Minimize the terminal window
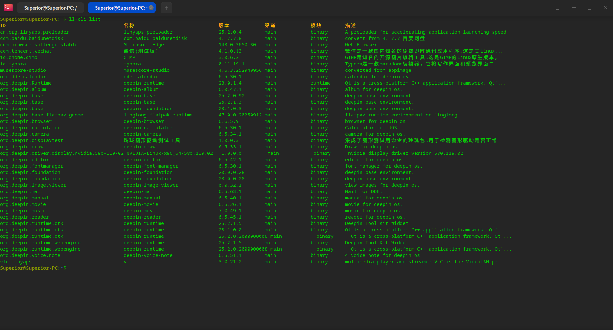This screenshot has height=330, width=613. (574, 8)
